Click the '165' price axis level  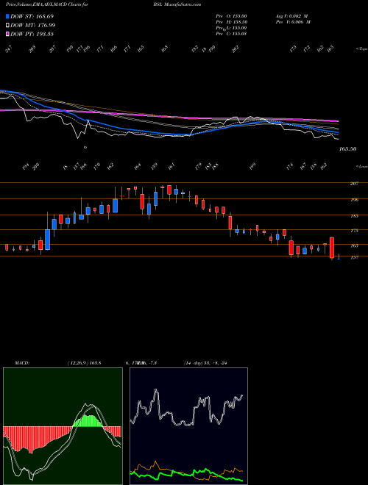pos(354,246)
